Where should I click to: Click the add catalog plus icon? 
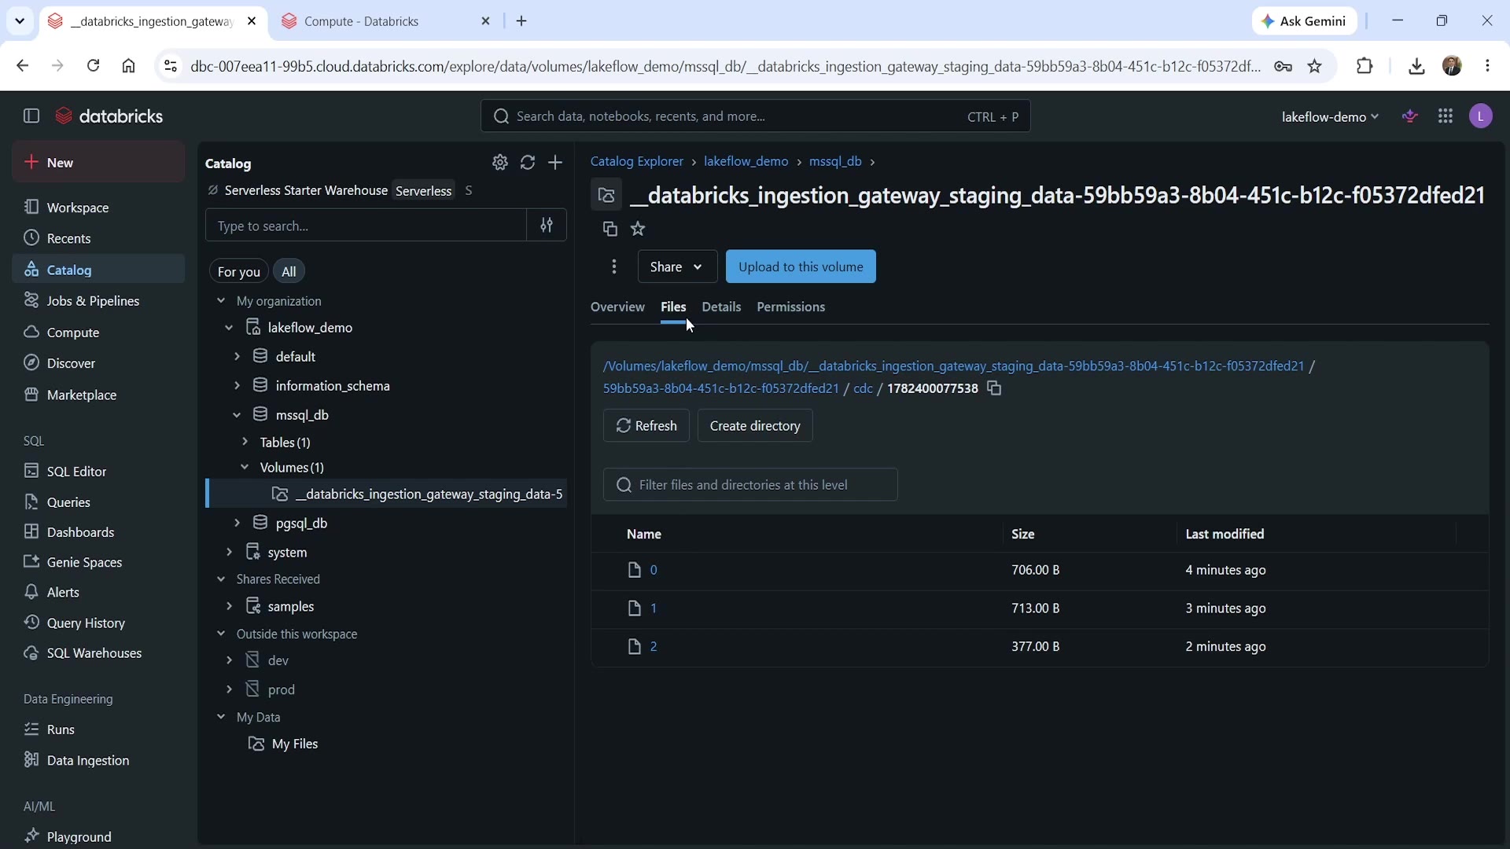pyautogui.click(x=555, y=163)
